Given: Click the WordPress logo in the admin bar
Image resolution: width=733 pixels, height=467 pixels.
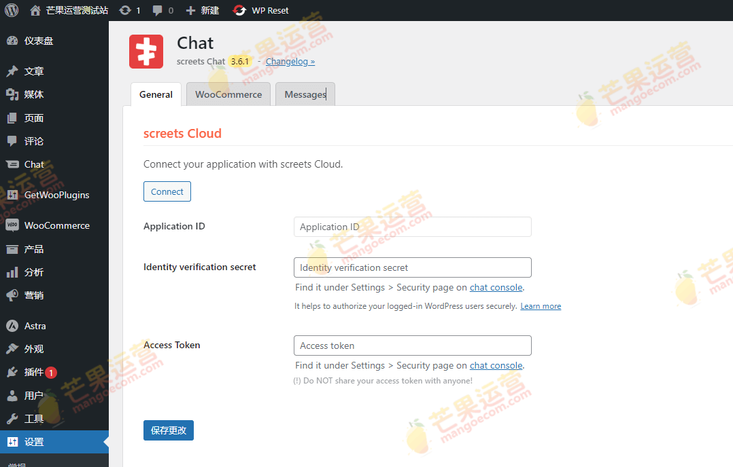Looking at the screenshot, I should [x=11, y=10].
